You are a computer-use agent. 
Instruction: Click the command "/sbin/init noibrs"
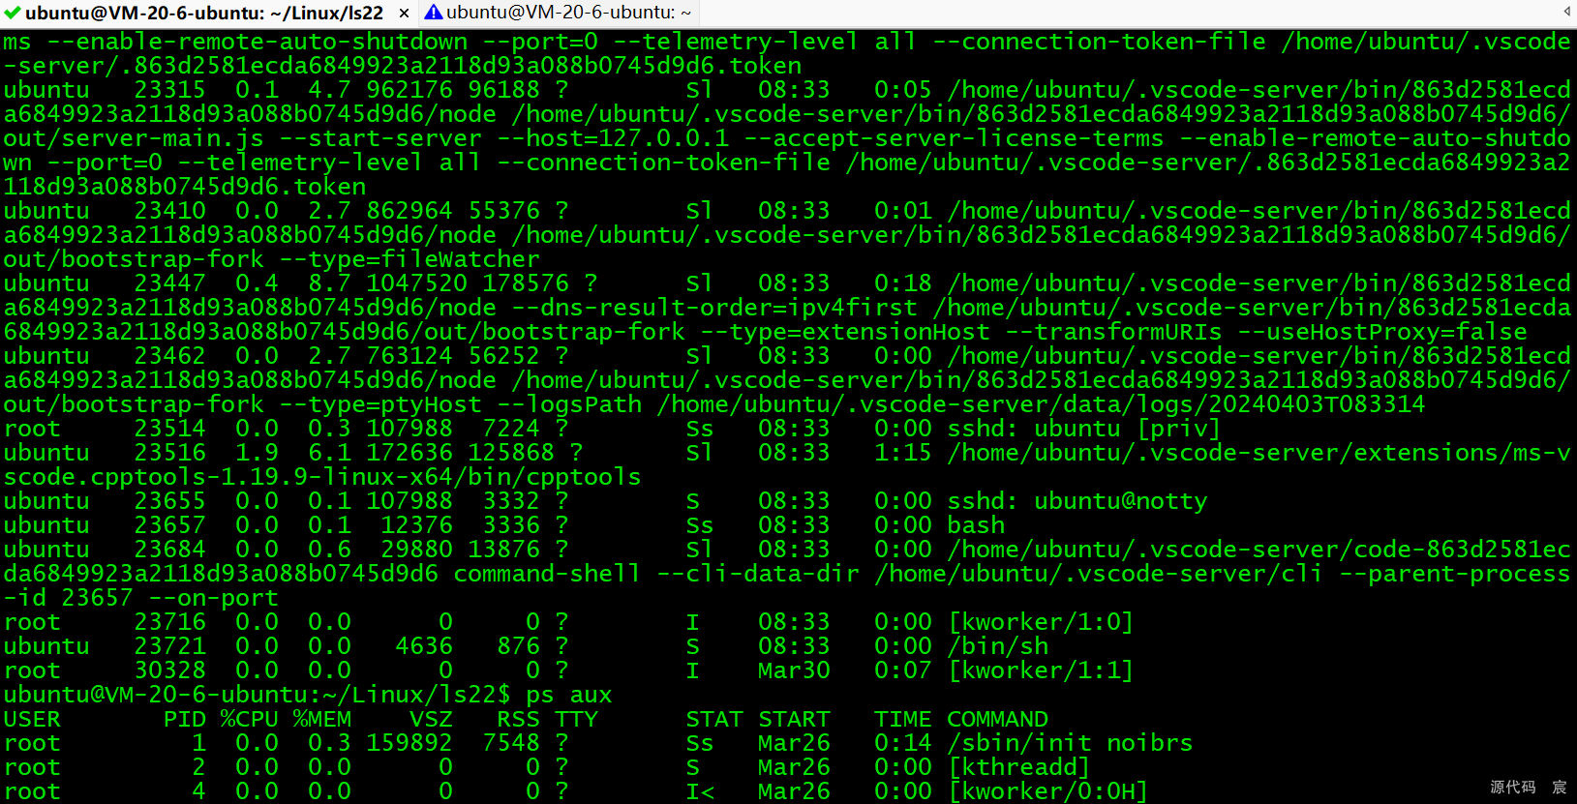(1070, 743)
